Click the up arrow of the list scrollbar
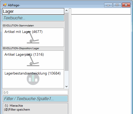The height and width of the screenshot is (114, 133). click(66, 10)
